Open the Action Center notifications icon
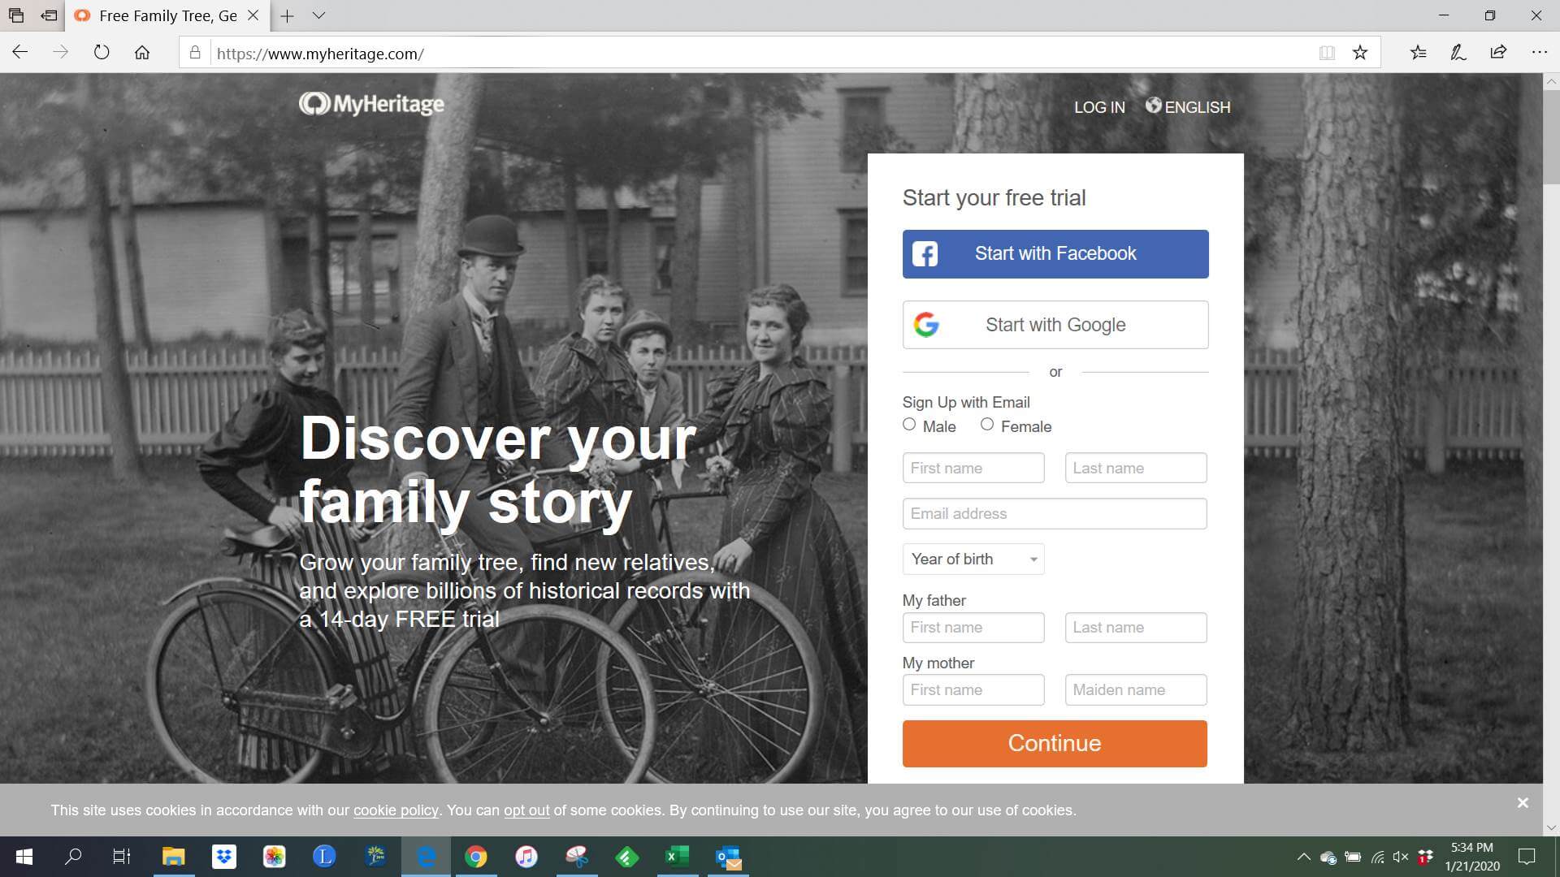The height and width of the screenshot is (877, 1560). pyautogui.click(x=1527, y=857)
